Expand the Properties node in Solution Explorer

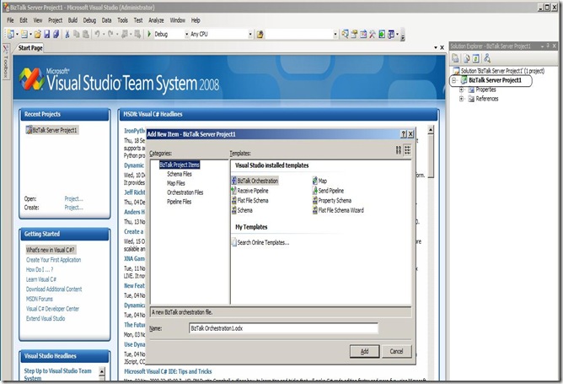462,89
